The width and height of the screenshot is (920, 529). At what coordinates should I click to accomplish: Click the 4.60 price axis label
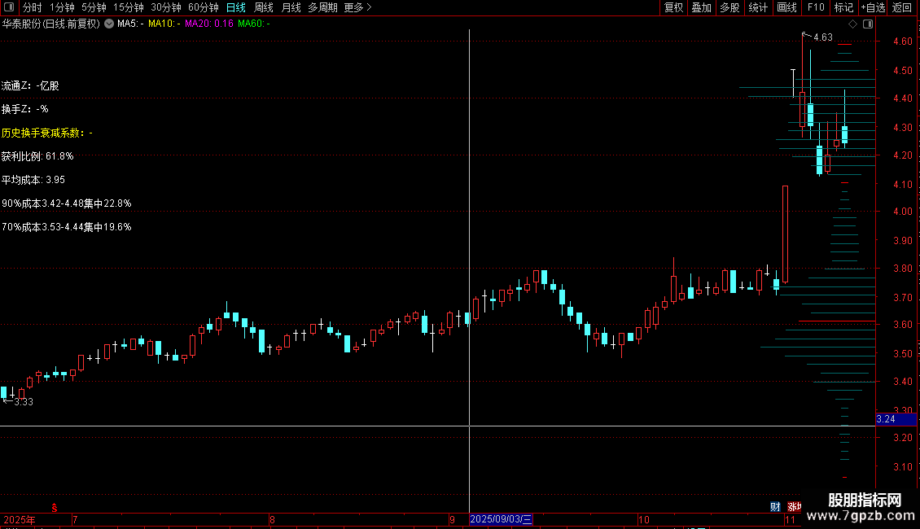coord(902,41)
